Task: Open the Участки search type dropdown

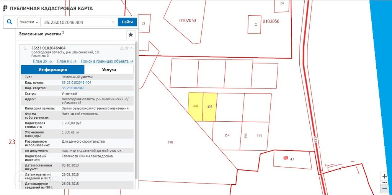Action: 29,22
